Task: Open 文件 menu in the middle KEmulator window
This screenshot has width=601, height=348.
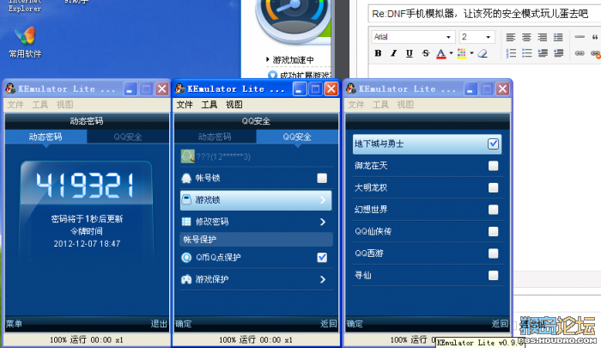Action: pos(185,104)
